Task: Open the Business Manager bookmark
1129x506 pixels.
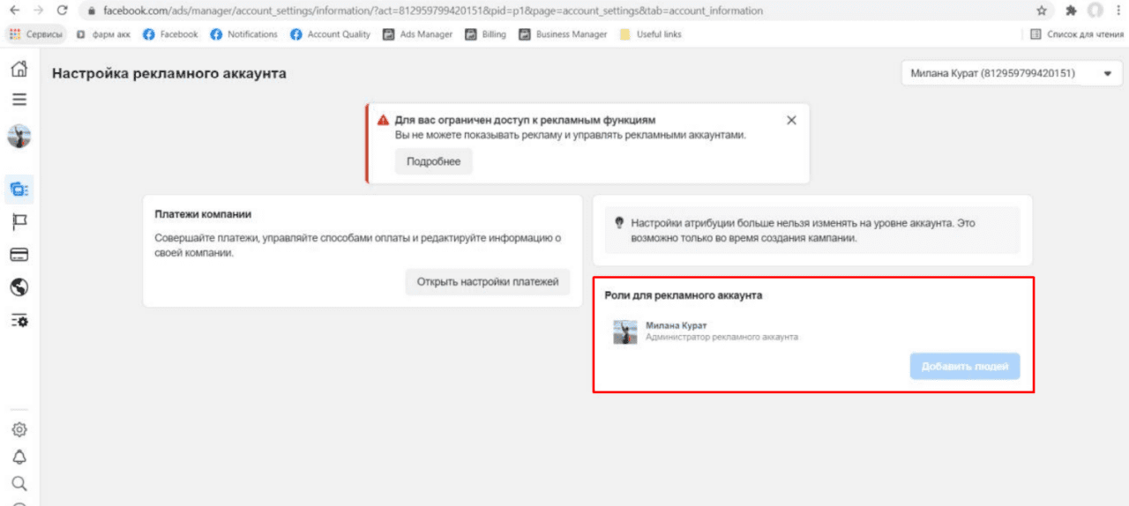Action: [x=563, y=34]
